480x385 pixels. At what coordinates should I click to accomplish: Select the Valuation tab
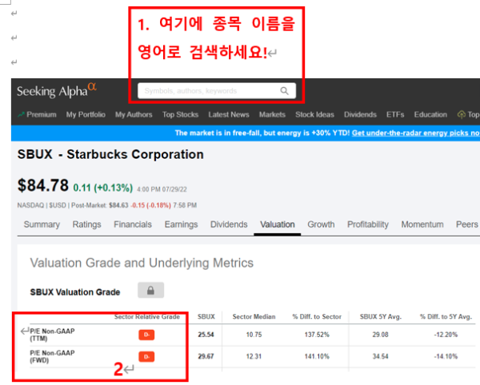click(x=278, y=224)
